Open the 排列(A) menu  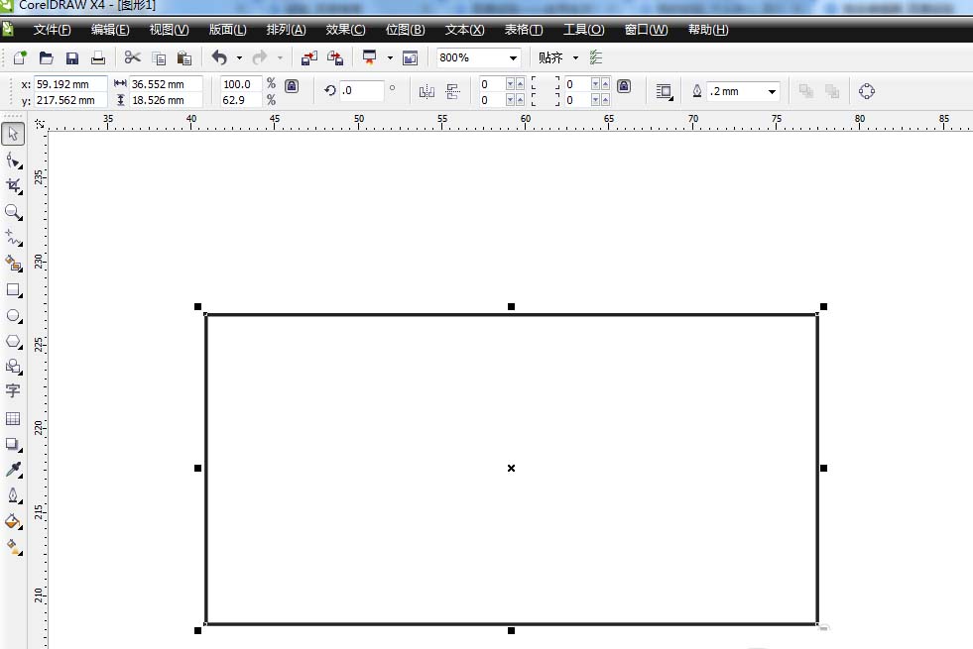tap(286, 30)
